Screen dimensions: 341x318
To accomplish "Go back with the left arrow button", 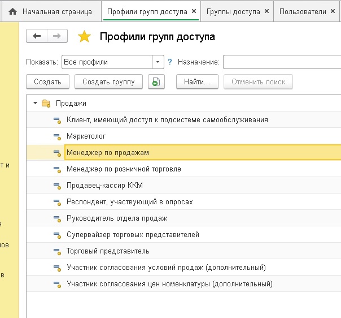I will [37, 36].
